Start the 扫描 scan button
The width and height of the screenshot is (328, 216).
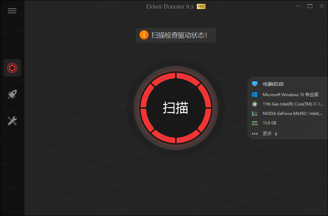point(176,108)
